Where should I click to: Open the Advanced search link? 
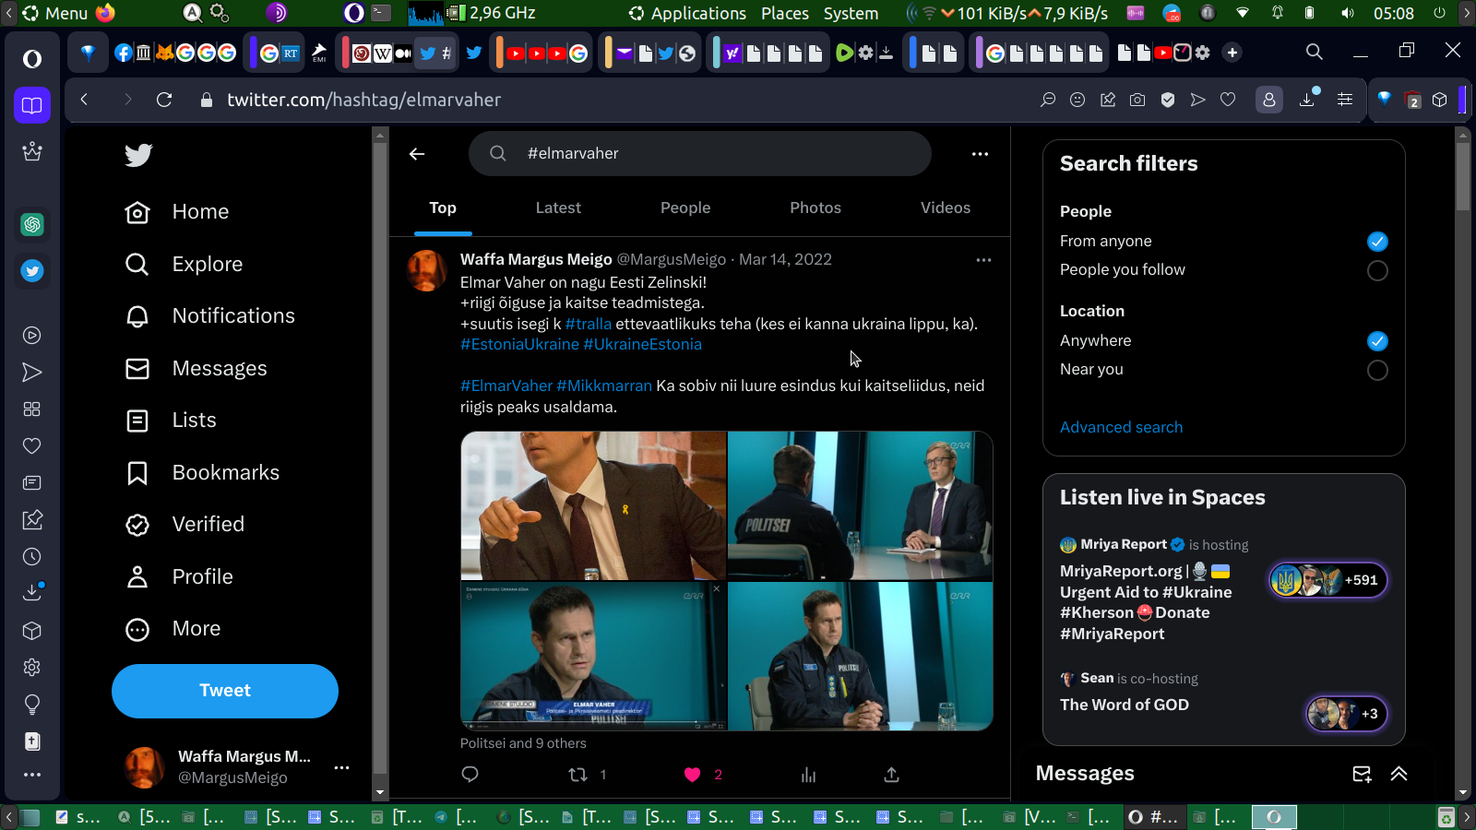1121,427
